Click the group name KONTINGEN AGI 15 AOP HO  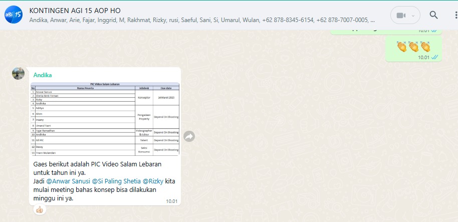tap(75, 11)
